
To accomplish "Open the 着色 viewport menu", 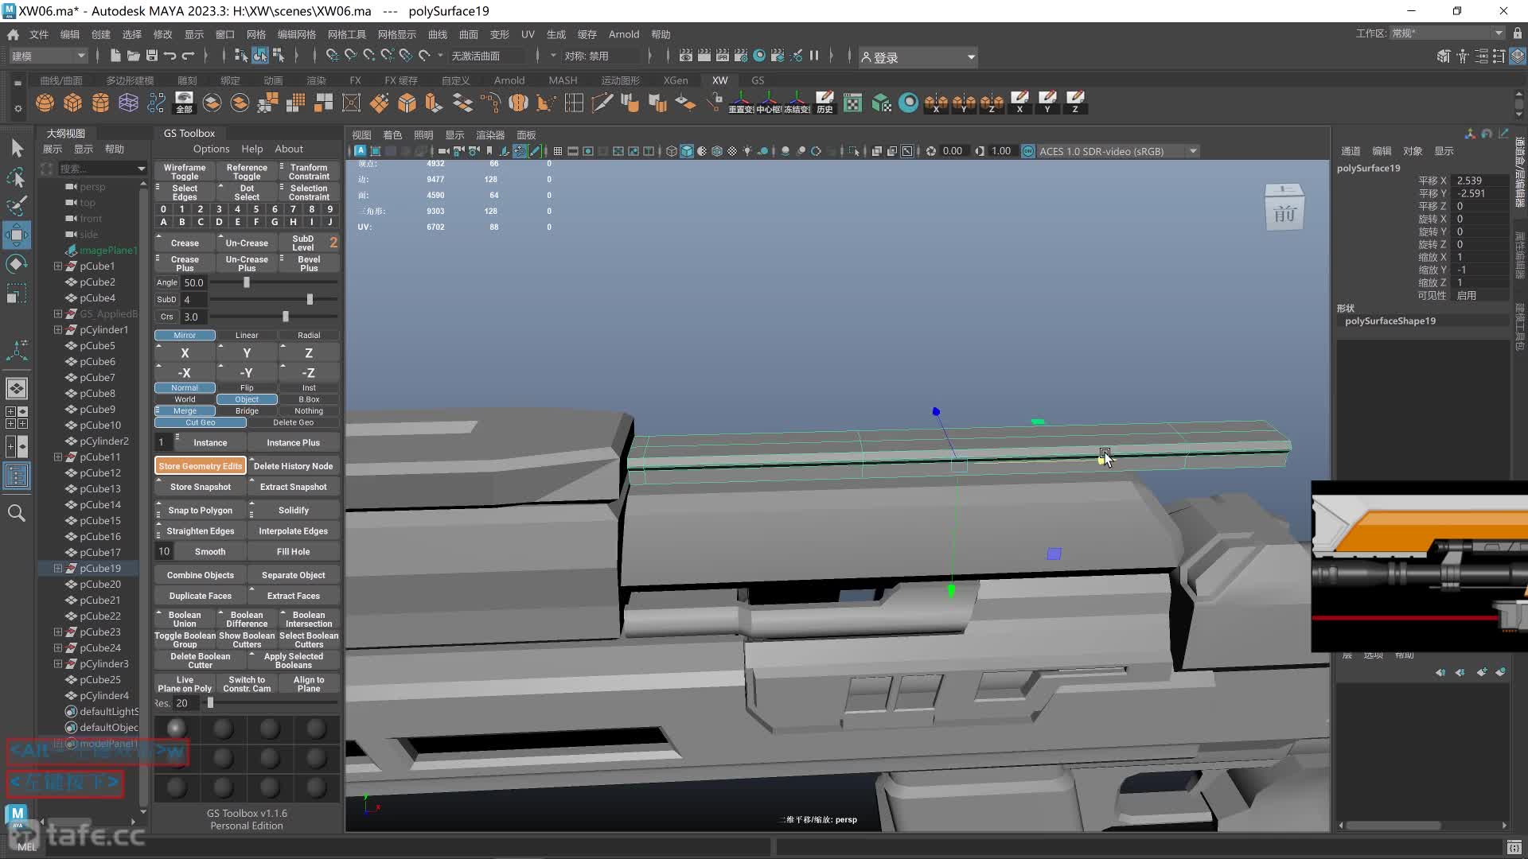I will (x=392, y=135).
